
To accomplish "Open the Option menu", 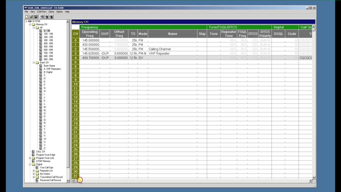I will tap(59, 12).
